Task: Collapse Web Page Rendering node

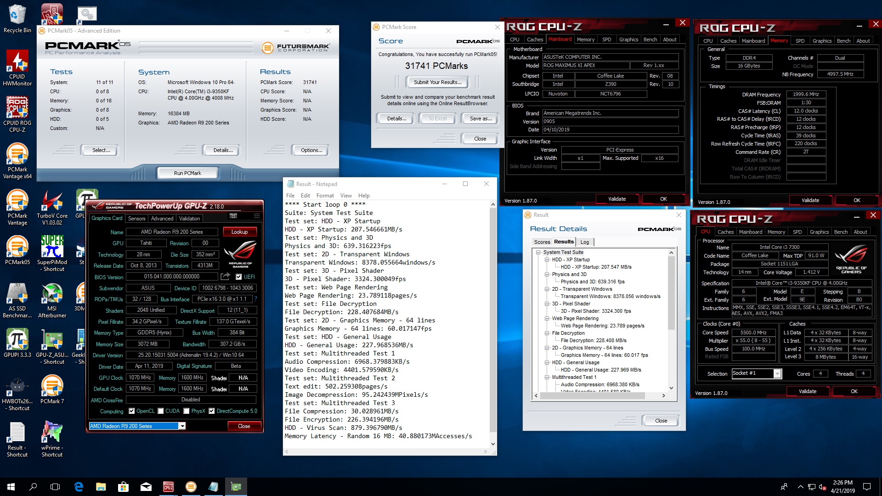Action: click(548, 318)
